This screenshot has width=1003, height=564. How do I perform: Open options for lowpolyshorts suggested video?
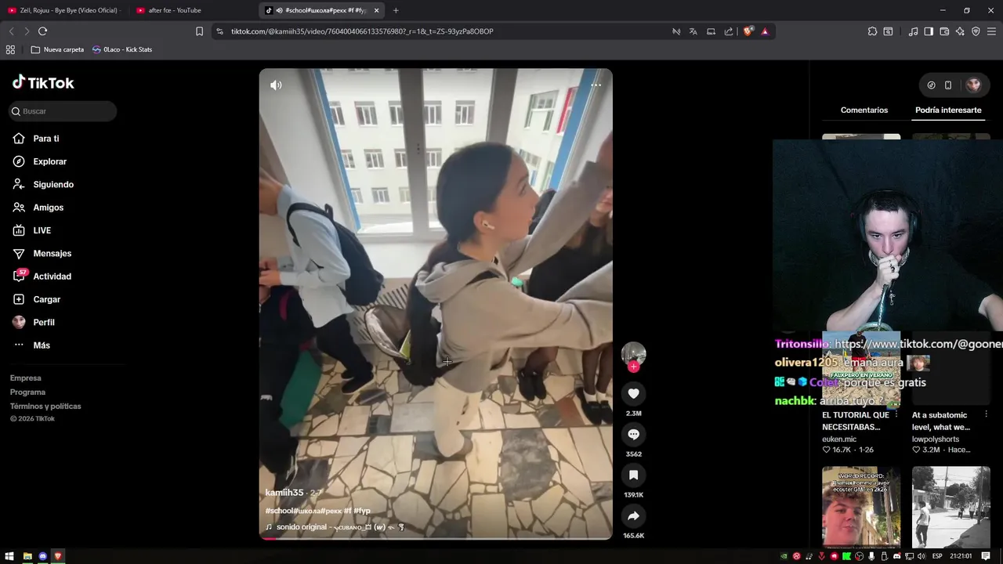(986, 414)
